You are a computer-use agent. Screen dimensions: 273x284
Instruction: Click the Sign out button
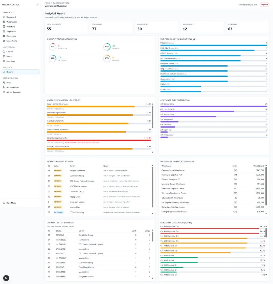point(264,5)
